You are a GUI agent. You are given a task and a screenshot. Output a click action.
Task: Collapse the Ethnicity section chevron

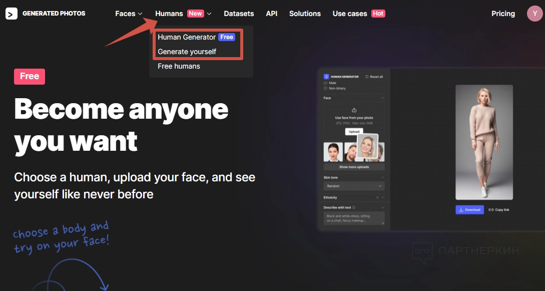pos(383,197)
